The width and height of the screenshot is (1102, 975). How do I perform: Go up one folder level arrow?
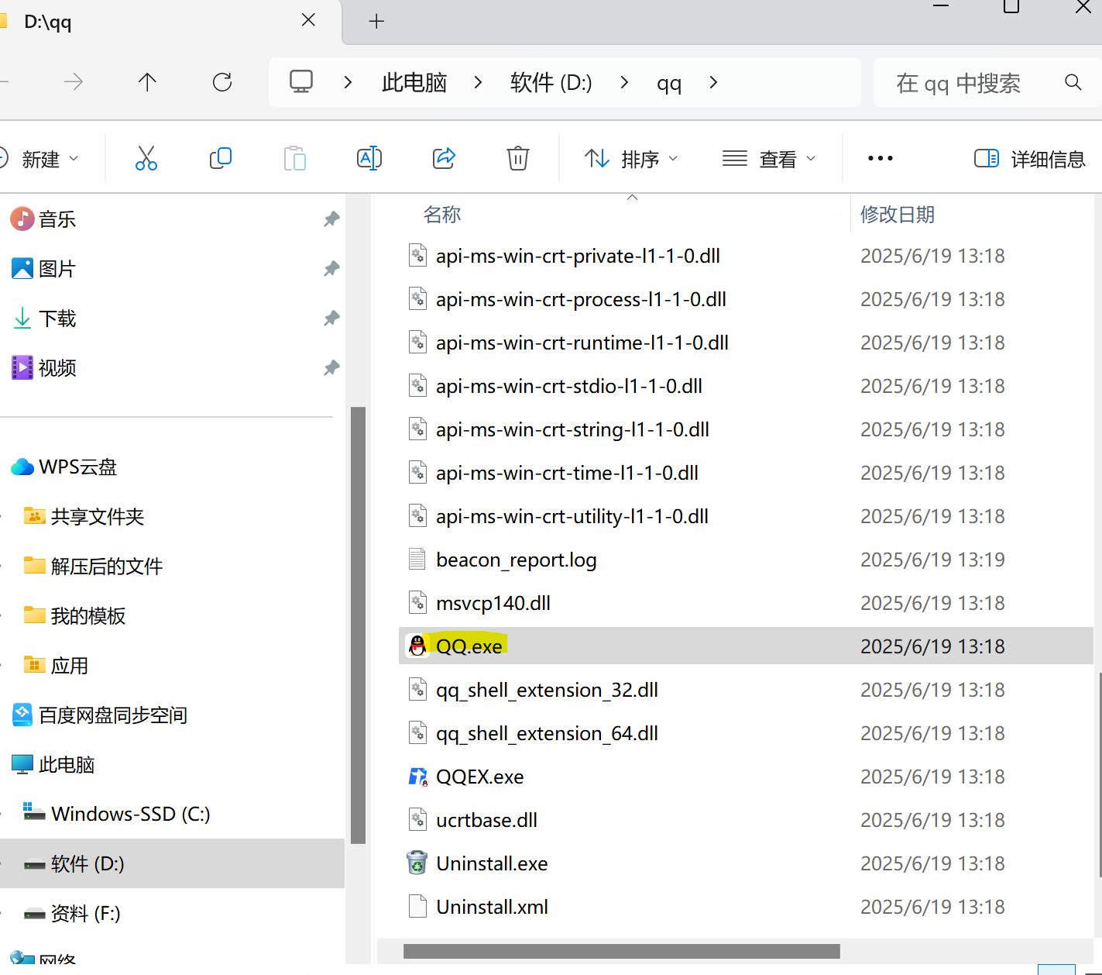(147, 82)
